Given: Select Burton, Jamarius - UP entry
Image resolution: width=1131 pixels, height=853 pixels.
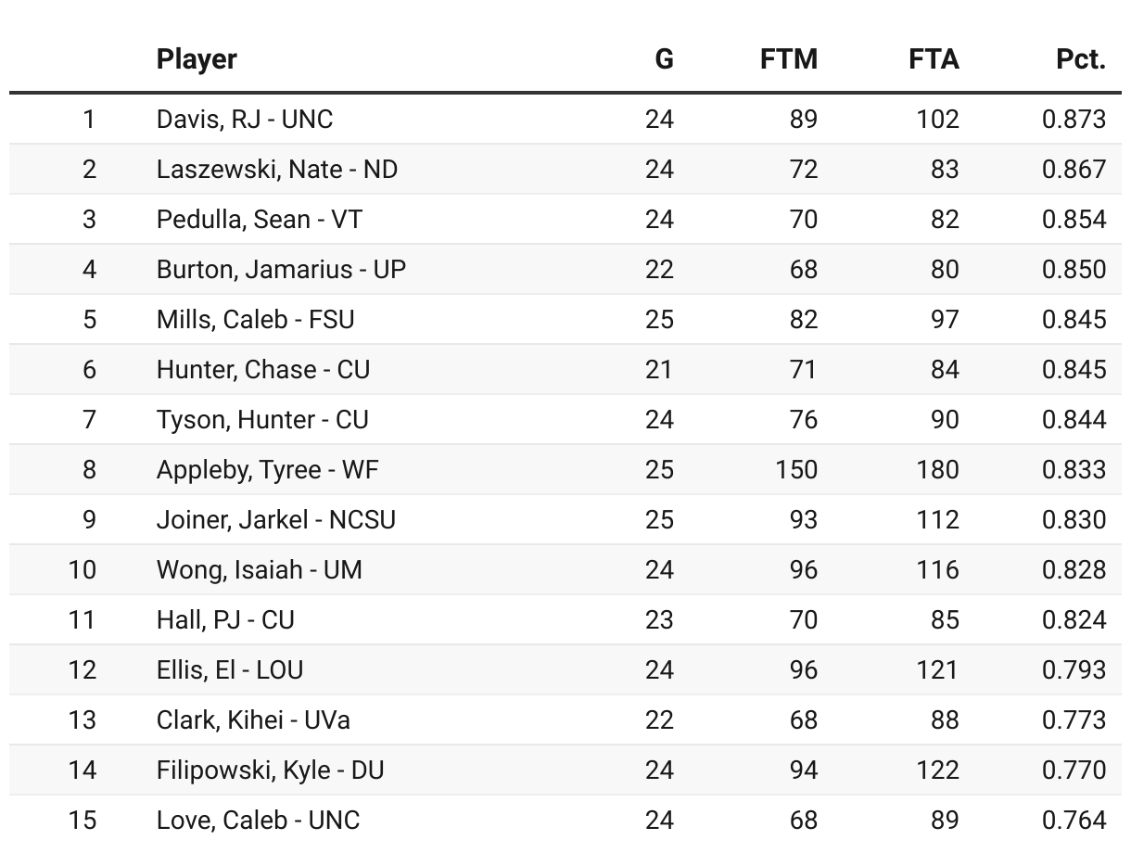Looking at the screenshot, I should pyautogui.click(x=281, y=269).
